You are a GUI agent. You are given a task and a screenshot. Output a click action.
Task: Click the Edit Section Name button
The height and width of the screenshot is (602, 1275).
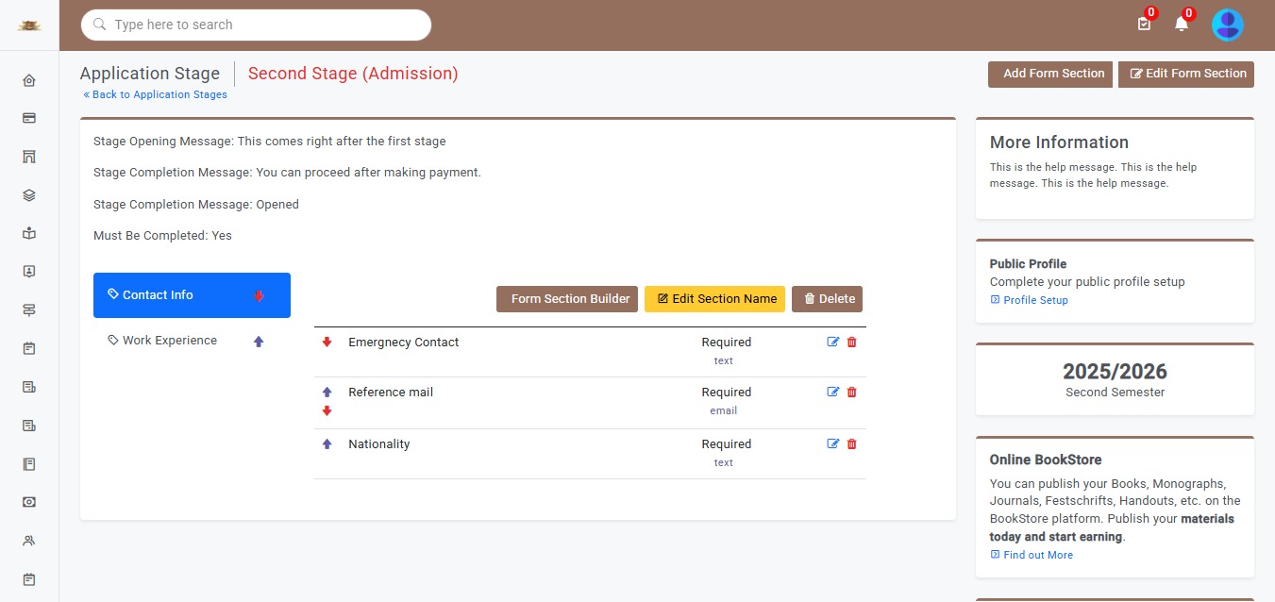[x=714, y=299]
